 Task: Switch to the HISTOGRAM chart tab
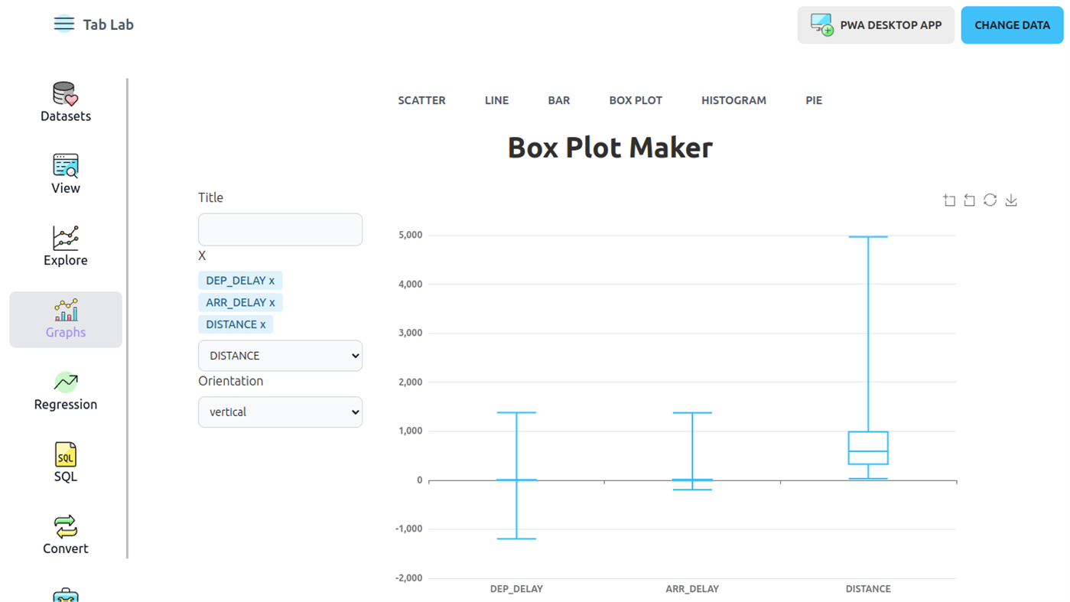pos(733,100)
